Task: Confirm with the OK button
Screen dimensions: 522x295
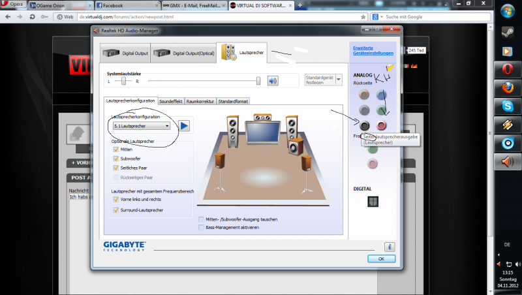Action: point(381,258)
